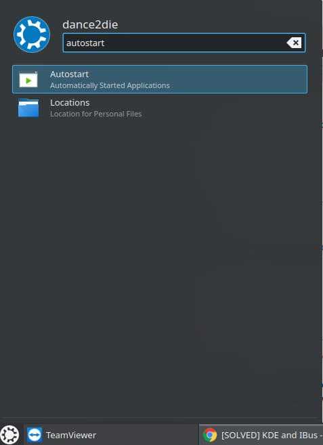Click the launcher header beside dance2die
Viewport: 323px width, 445px height.
tap(213, 24)
